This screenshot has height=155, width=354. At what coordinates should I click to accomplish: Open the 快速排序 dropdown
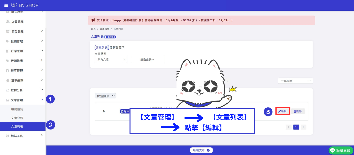coord(105,96)
